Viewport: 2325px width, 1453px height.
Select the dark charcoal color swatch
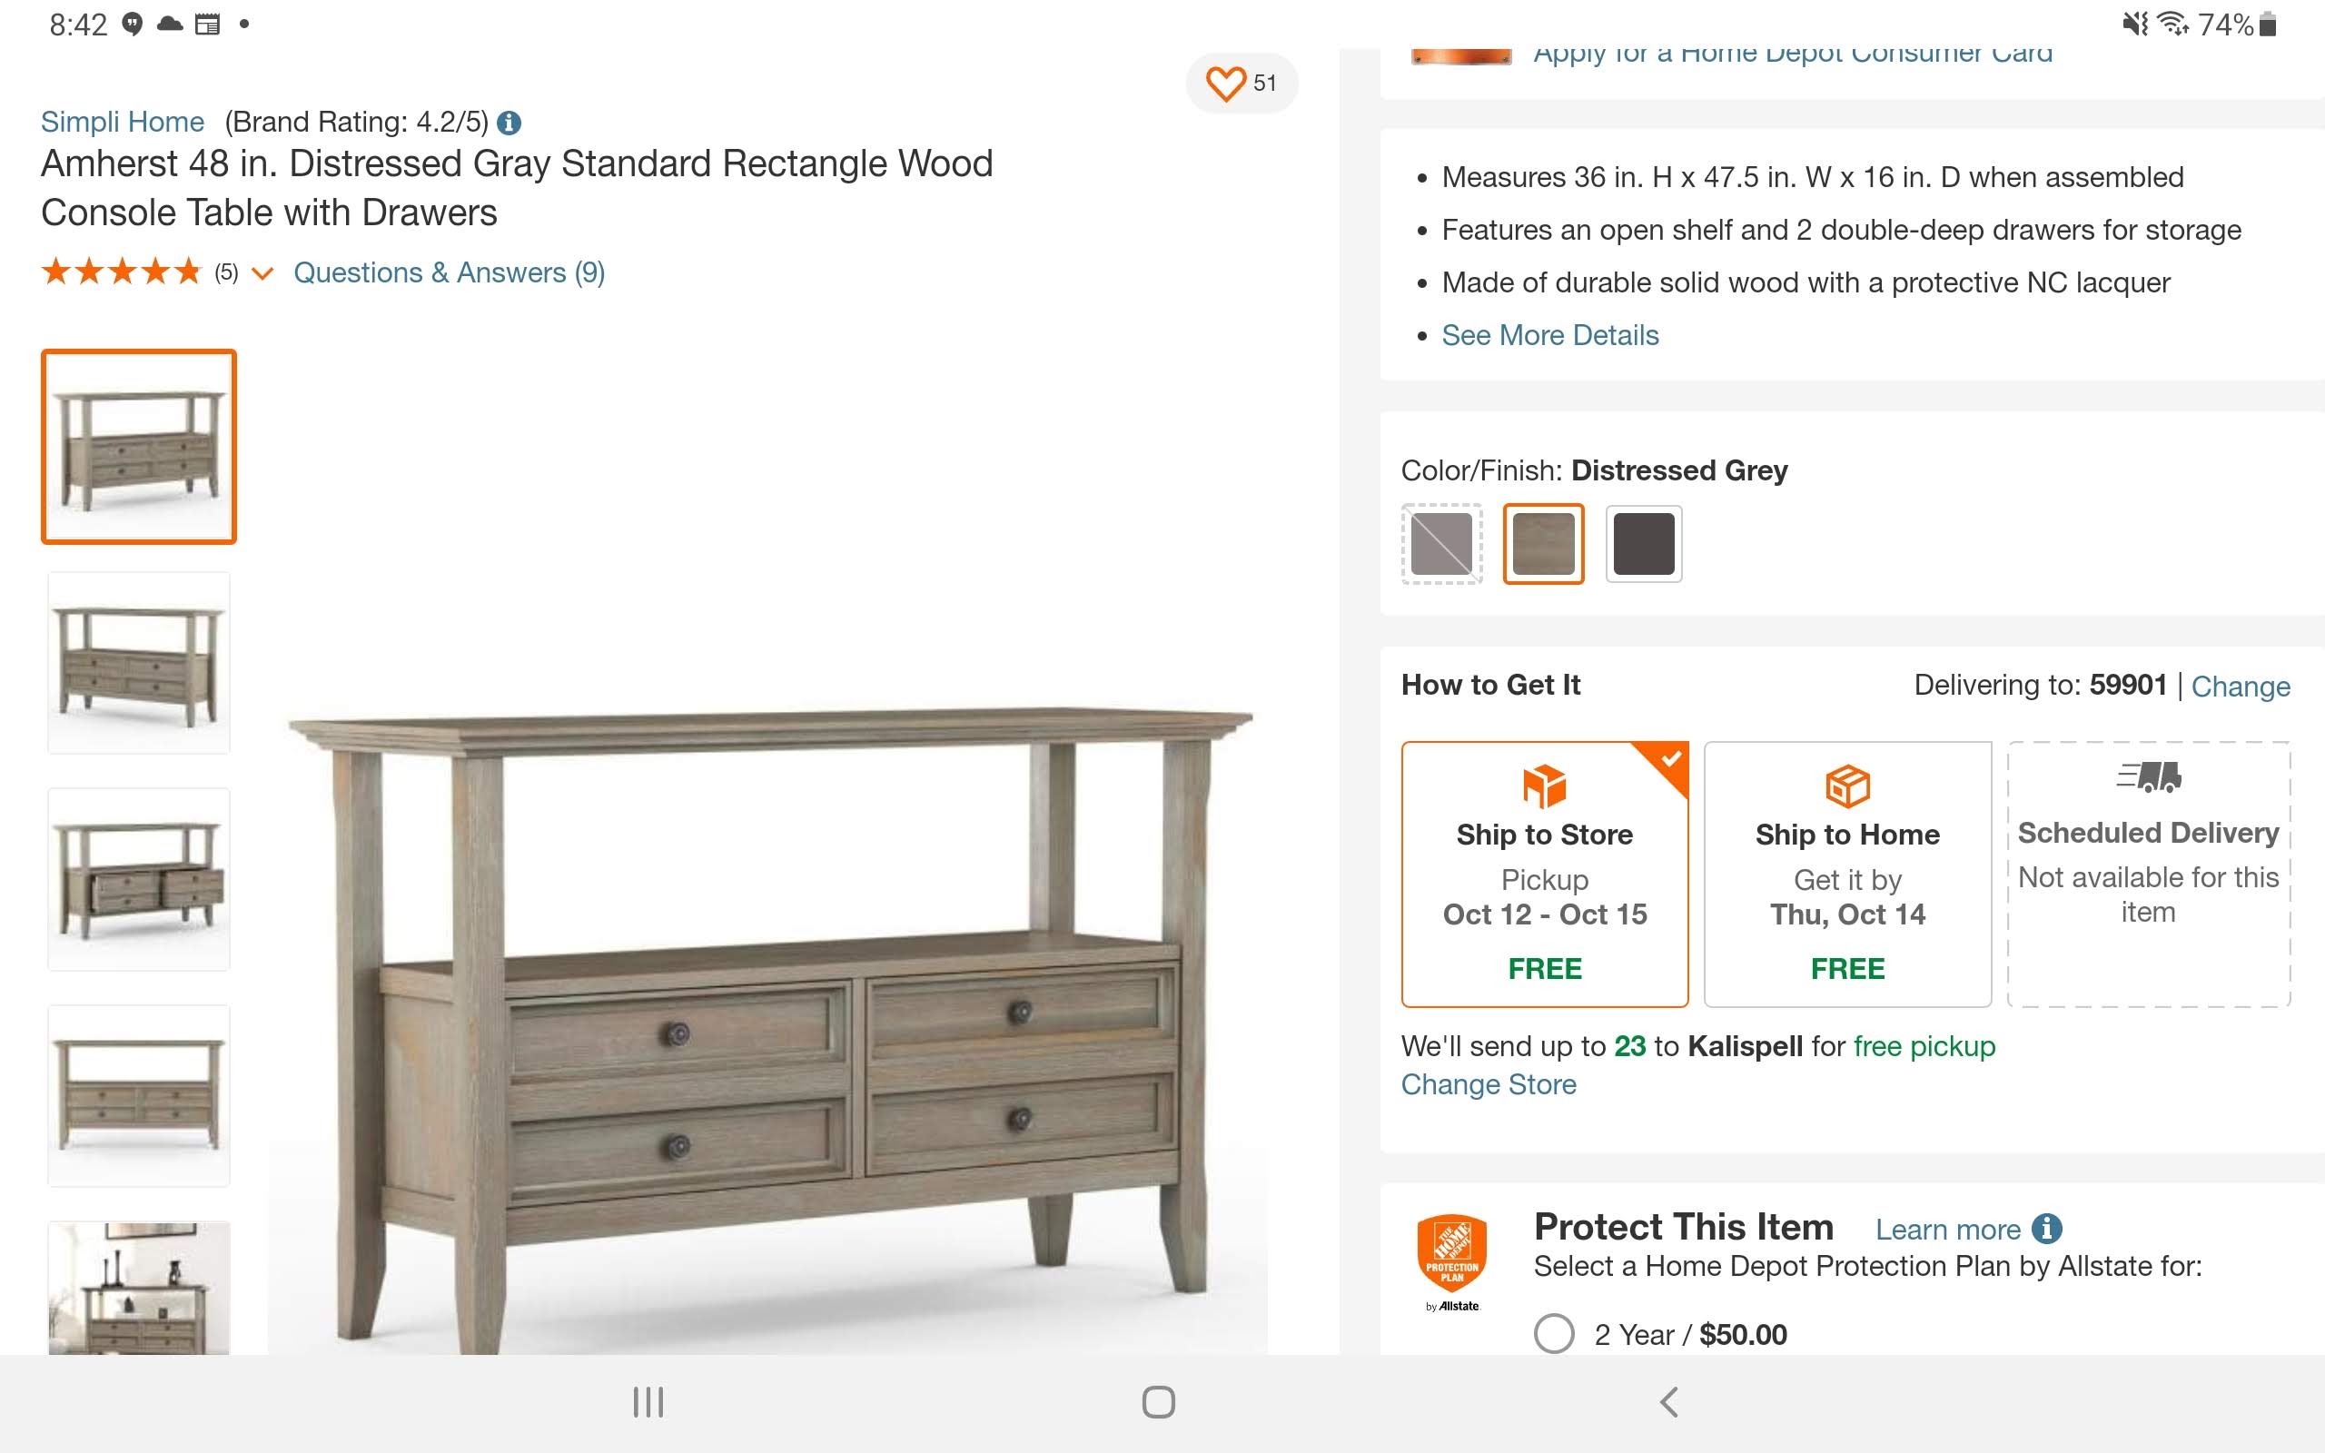[x=1643, y=544]
